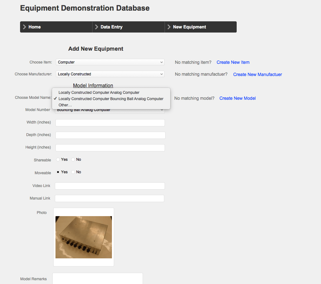Open the Model Number dropdown
Image resolution: width=321 pixels, height=284 pixels.
coord(110,110)
